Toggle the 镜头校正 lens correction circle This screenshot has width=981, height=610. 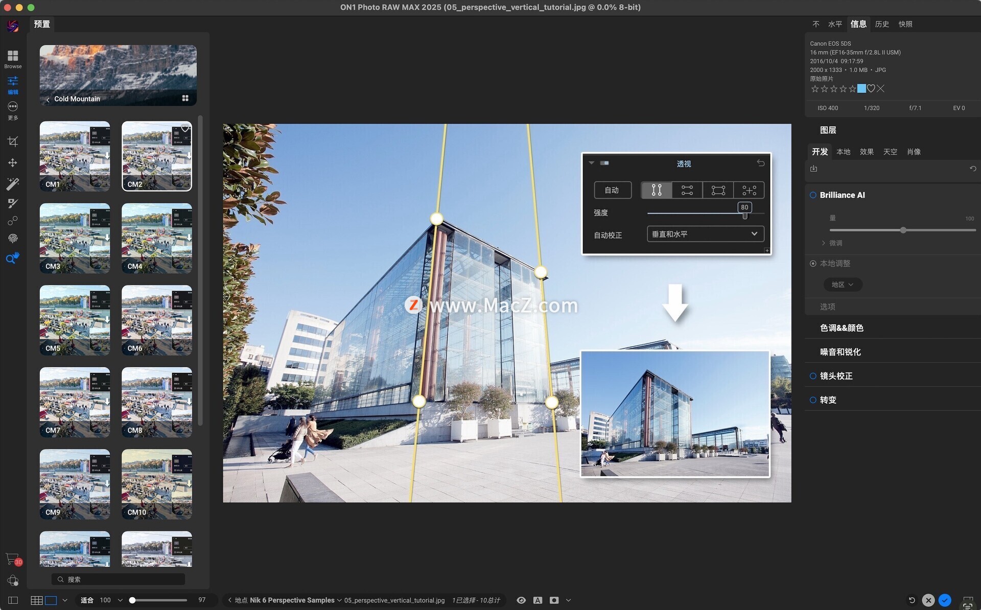(813, 376)
